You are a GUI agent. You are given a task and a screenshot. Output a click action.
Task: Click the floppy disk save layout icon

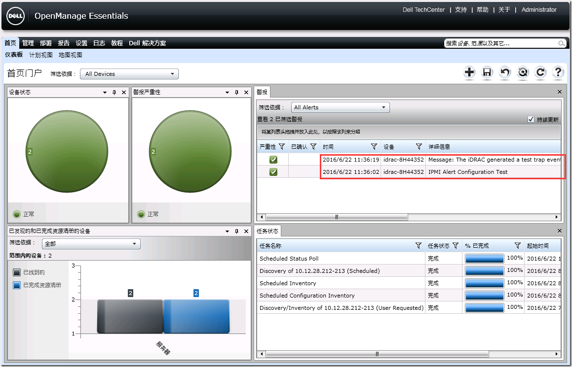point(487,72)
